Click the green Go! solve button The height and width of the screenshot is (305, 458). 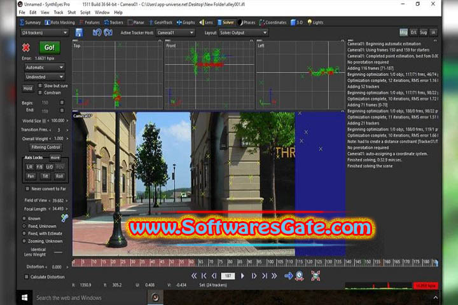[x=50, y=47]
